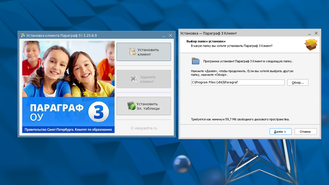Viewport: 329px width, 185px height.
Task: Cancel setup with the Отмена button
Action: [x=306, y=131]
